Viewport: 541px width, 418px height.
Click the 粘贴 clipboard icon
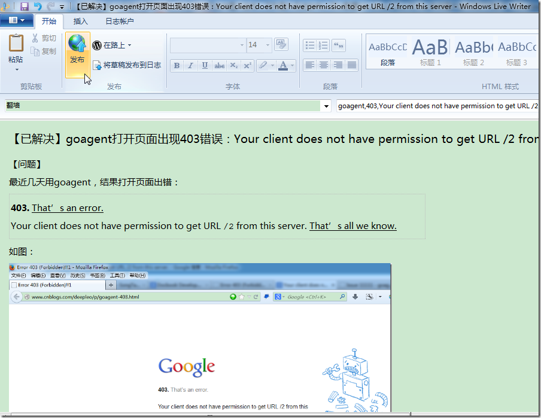[16, 43]
